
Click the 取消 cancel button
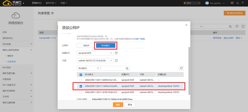[130, 105]
